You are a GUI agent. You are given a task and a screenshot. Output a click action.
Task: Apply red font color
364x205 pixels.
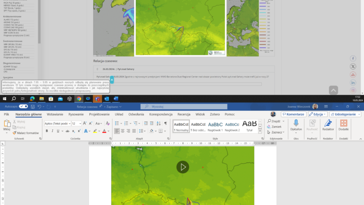[104, 131]
